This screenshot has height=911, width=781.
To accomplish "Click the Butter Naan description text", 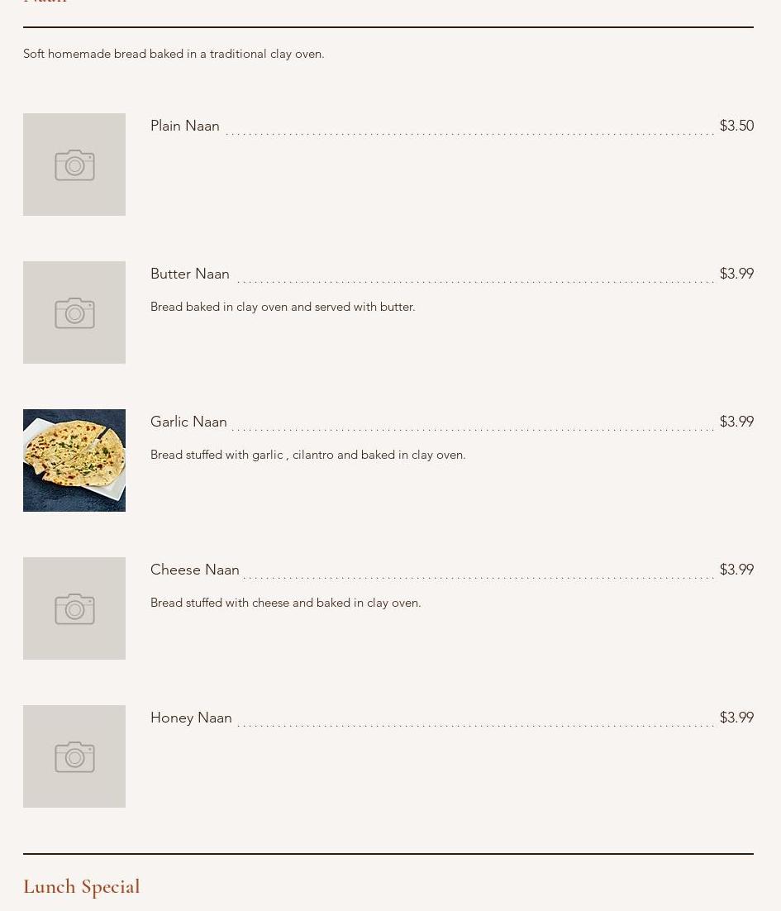I will [x=283, y=307].
